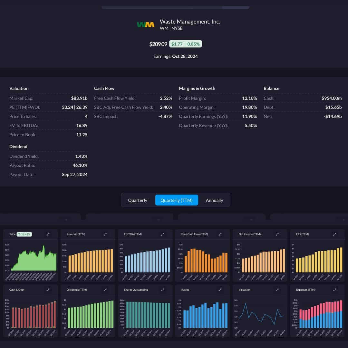Click the Valuation section heading
Image resolution: width=348 pixels, height=348 pixels.
tap(19, 88)
